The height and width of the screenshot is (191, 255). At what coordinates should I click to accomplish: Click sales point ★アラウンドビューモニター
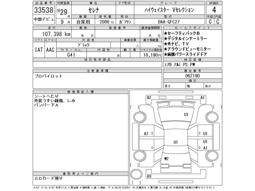click(x=187, y=49)
